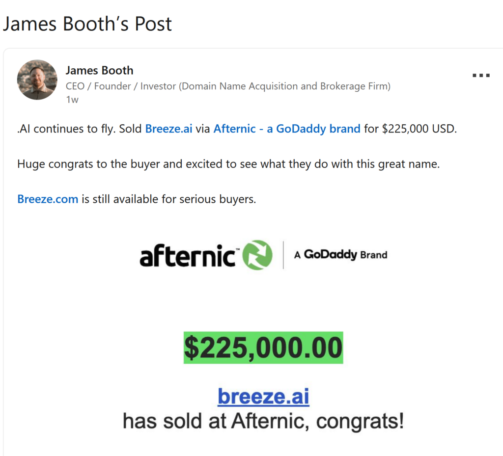Click James Booth's round profile photo
503x456 pixels.
point(37,80)
